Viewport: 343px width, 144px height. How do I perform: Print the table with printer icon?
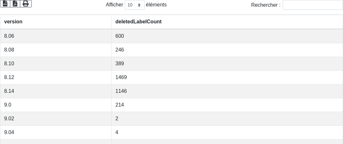click(x=26, y=4)
